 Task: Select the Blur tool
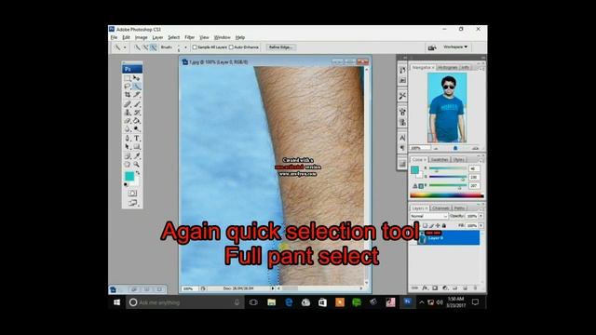coord(128,129)
